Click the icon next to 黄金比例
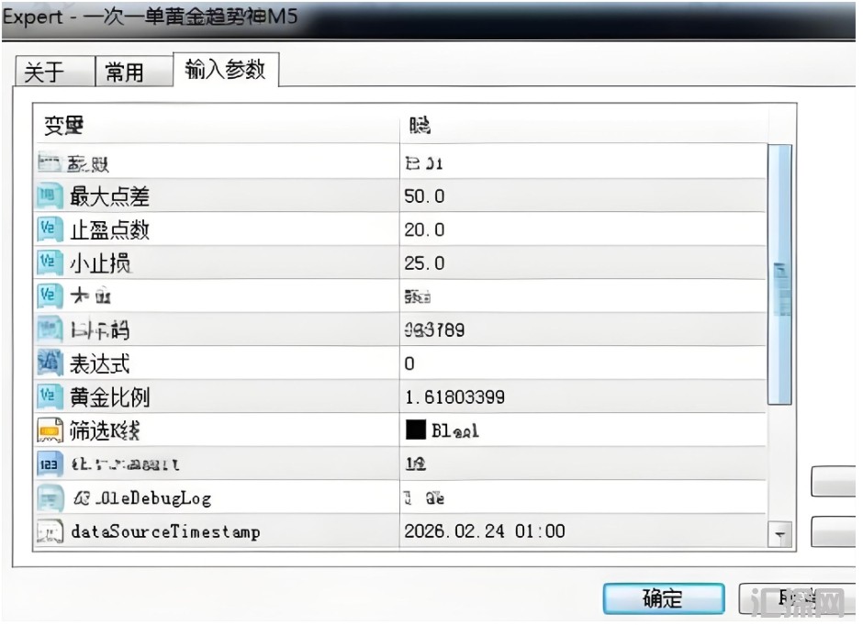This screenshot has height=625, width=863. 49,397
